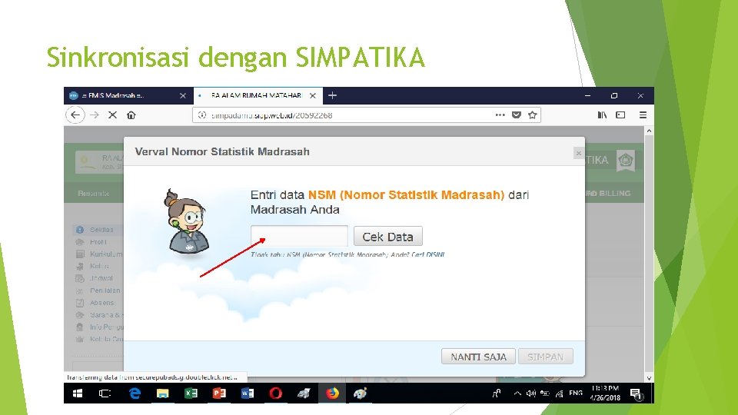Click the site information icon in URL bar
Viewport: 738px width, 415px height.
point(202,115)
